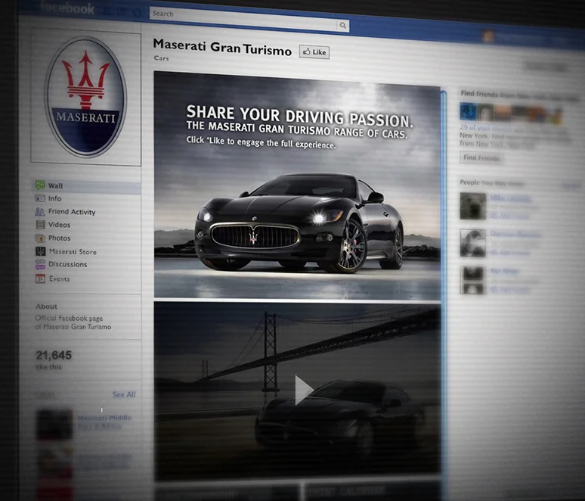The width and height of the screenshot is (585, 501).
Task: Click the Maserati Store trident icon
Action: pos(40,251)
